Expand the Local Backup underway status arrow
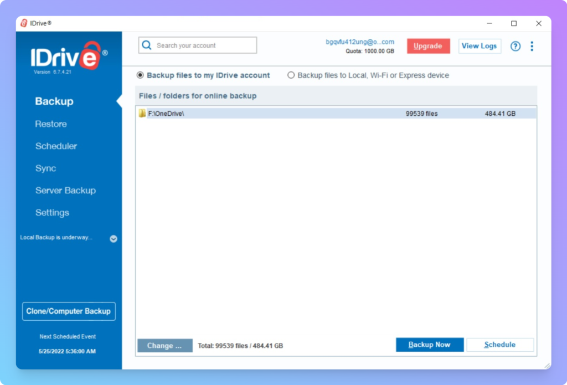 pyautogui.click(x=114, y=239)
